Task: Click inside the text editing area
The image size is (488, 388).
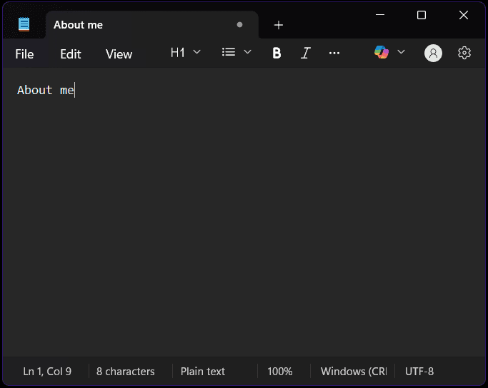Action: click(244, 212)
